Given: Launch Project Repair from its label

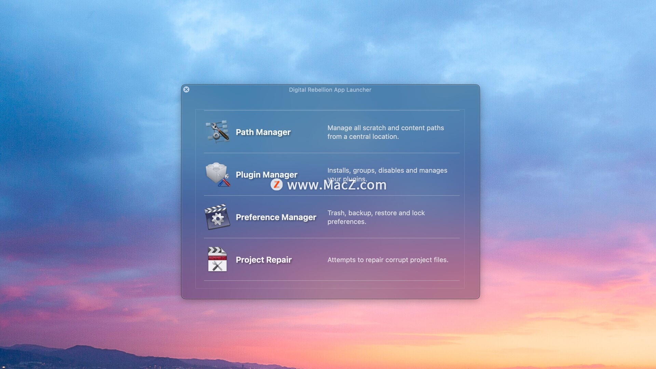Looking at the screenshot, I should 263,260.
